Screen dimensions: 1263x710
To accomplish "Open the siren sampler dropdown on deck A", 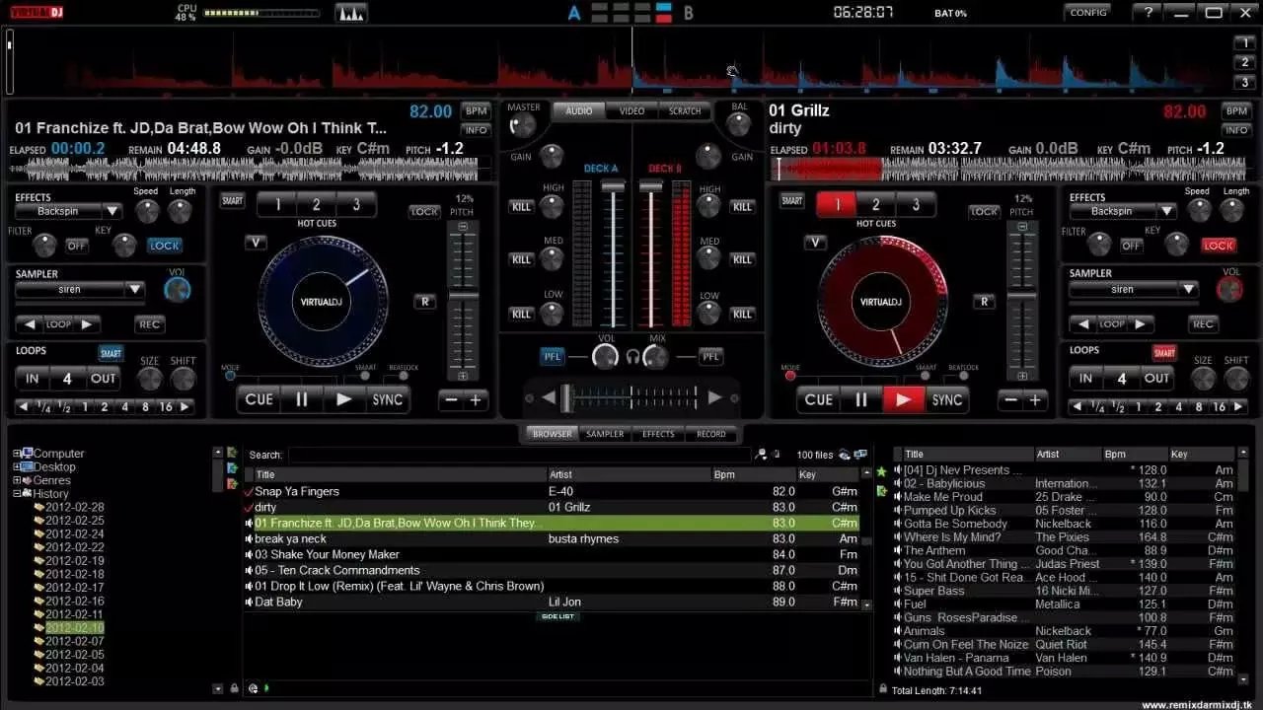I will [135, 289].
